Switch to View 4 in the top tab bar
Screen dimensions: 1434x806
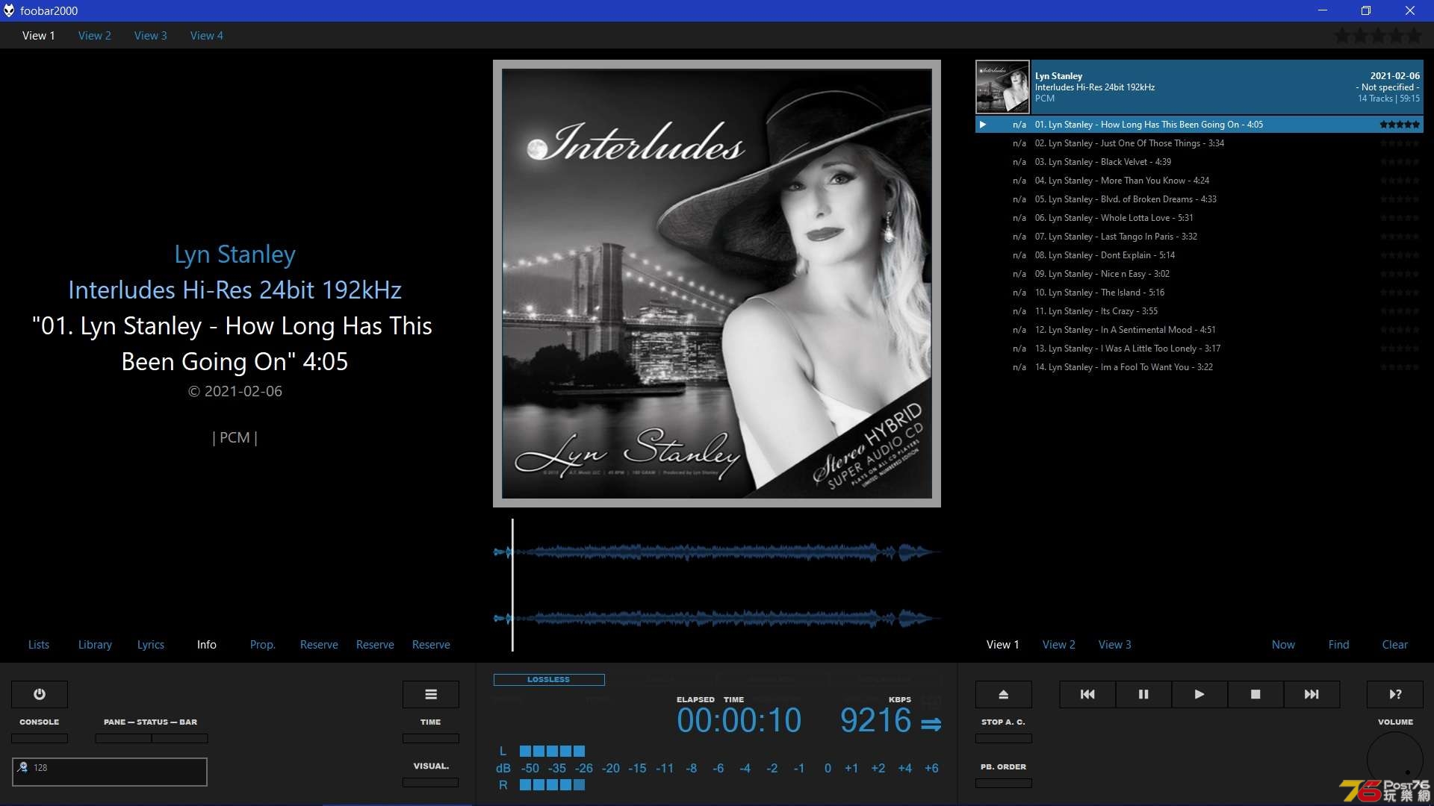tap(207, 35)
